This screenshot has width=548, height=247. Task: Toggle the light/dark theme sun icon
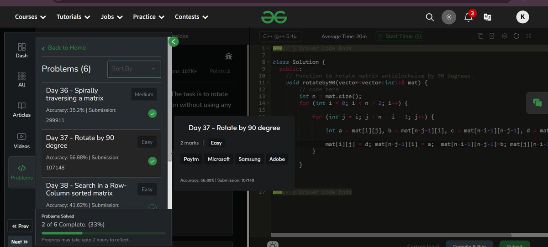pyautogui.click(x=449, y=17)
